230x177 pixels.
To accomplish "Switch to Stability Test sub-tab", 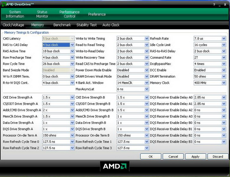I will click(87, 25).
